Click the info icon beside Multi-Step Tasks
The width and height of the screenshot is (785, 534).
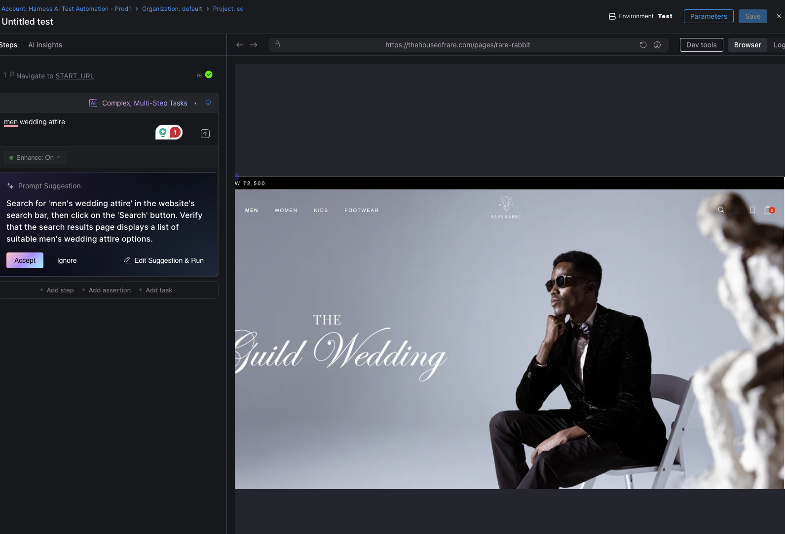[208, 103]
